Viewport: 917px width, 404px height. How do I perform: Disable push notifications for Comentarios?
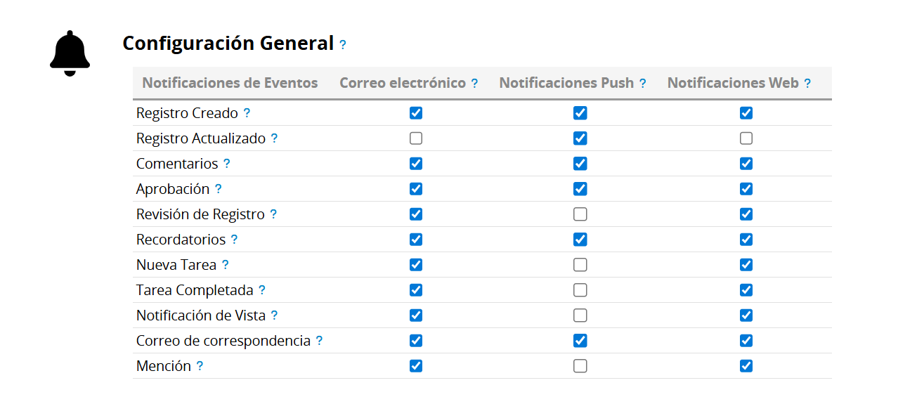point(580,164)
